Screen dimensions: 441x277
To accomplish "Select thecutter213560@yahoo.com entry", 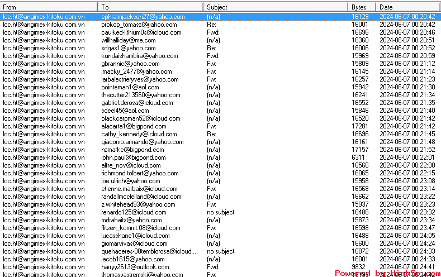I will click(141, 95).
